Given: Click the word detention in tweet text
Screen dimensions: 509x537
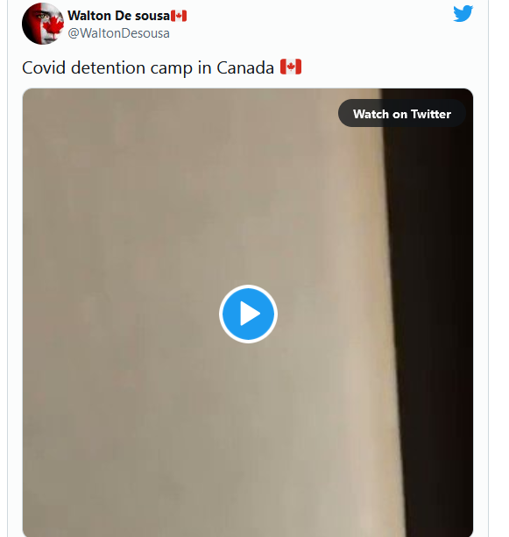Looking at the screenshot, I should pyautogui.click(x=108, y=67).
